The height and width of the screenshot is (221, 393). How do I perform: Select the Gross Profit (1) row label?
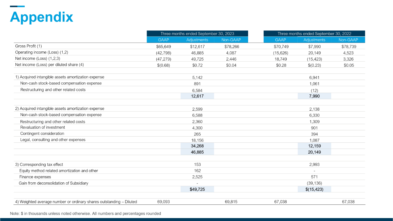click(x=29, y=46)
